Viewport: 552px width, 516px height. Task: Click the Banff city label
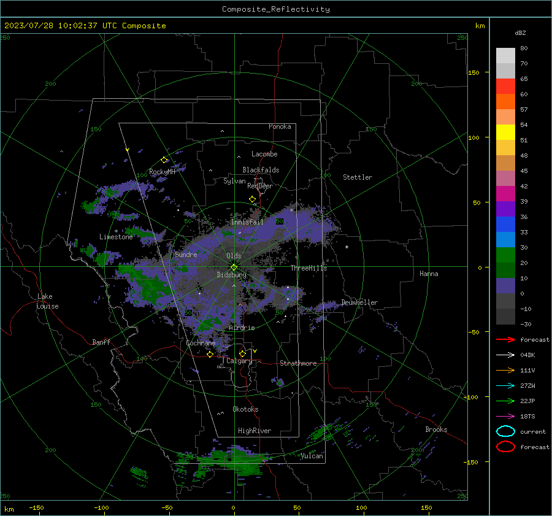pyautogui.click(x=101, y=342)
